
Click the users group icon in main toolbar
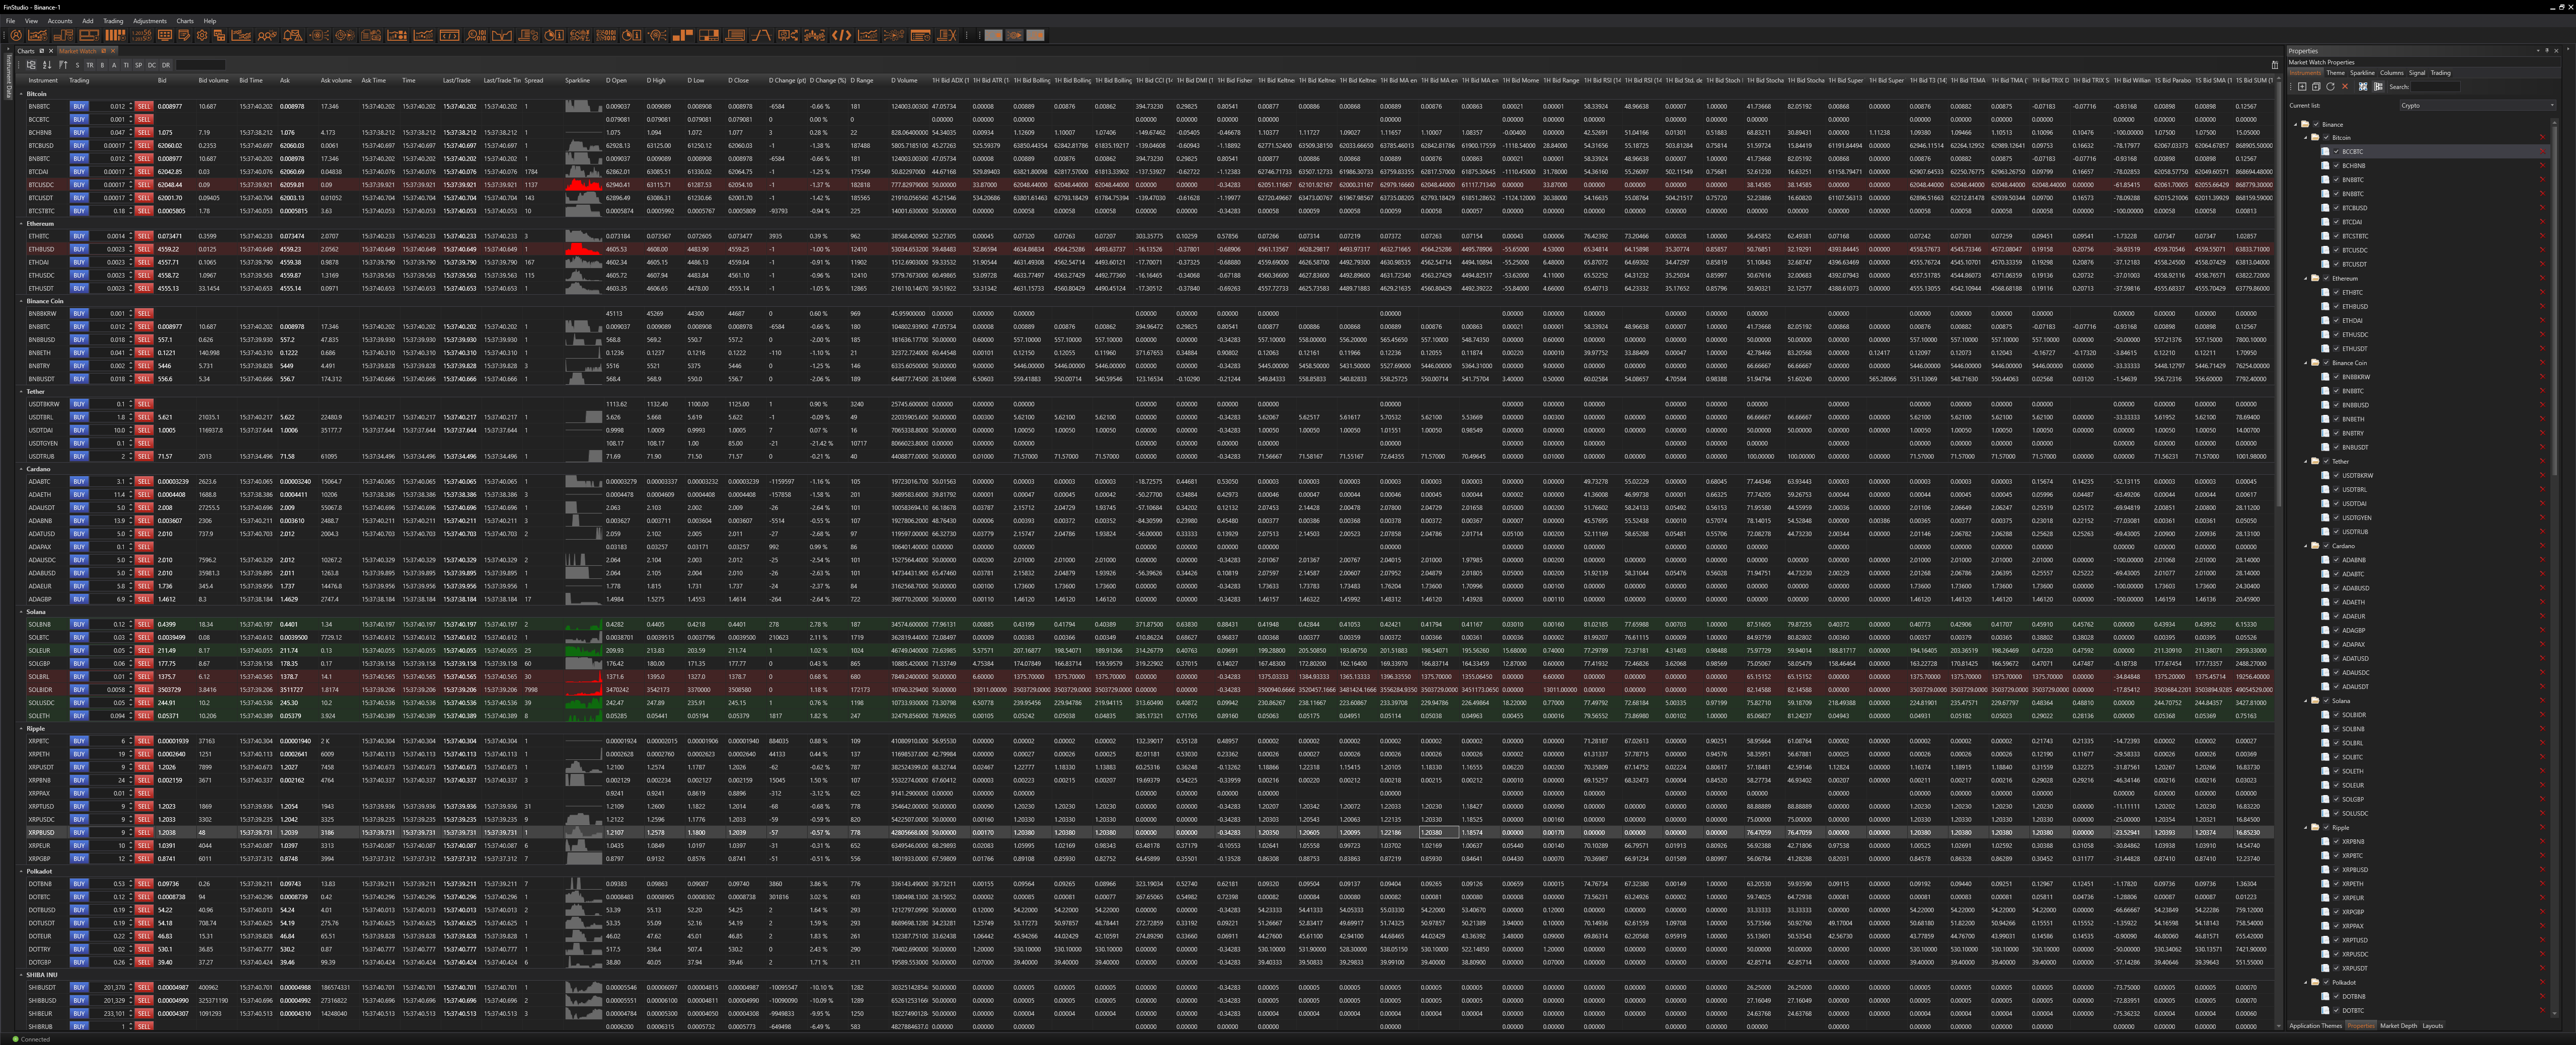(267, 35)
